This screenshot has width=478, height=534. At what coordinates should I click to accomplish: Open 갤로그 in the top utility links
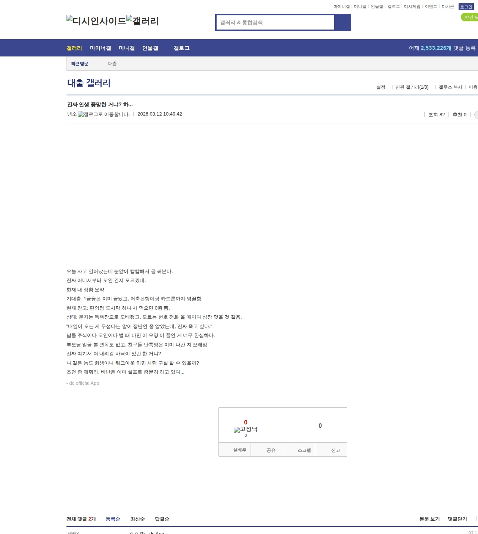[x=394, y=7]
